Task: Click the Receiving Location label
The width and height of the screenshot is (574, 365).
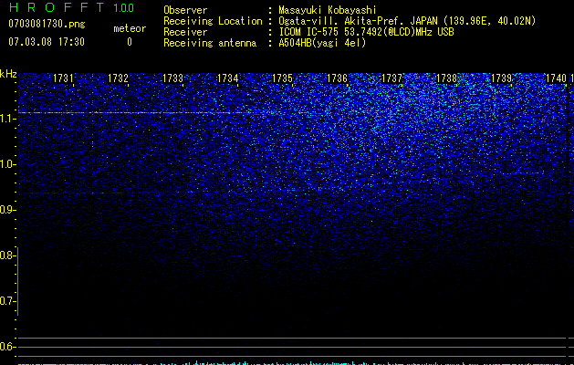Action: tap(213, 21)
